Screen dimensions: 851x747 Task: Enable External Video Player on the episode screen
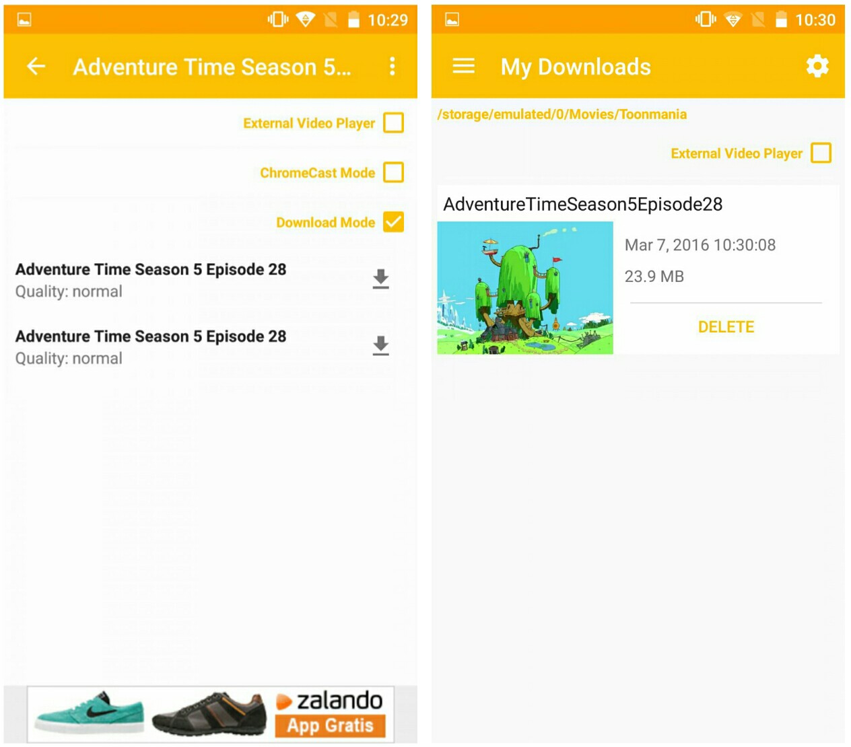click(x=393, y=123)
